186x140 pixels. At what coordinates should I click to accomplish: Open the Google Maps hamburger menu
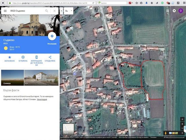(x=5, y=11)
